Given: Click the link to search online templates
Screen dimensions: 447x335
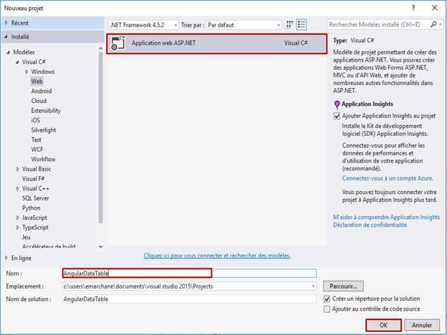Looking at the screenshot, I should pyautogui.click(x=217, y=256).
